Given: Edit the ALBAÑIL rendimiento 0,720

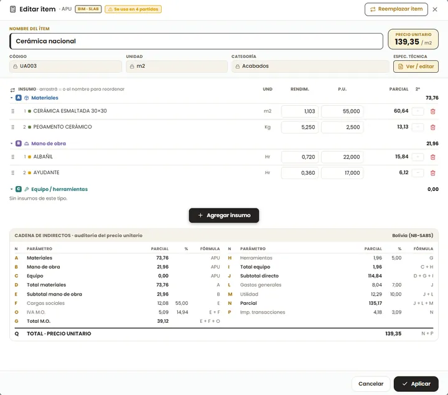Looking at the screenshot, I should pos(300,157).
